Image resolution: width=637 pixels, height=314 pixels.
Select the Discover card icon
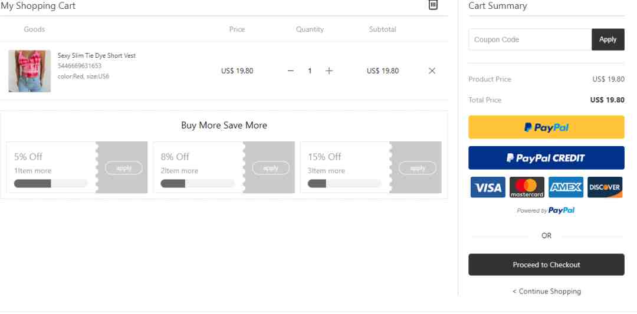tap(605, 187)
